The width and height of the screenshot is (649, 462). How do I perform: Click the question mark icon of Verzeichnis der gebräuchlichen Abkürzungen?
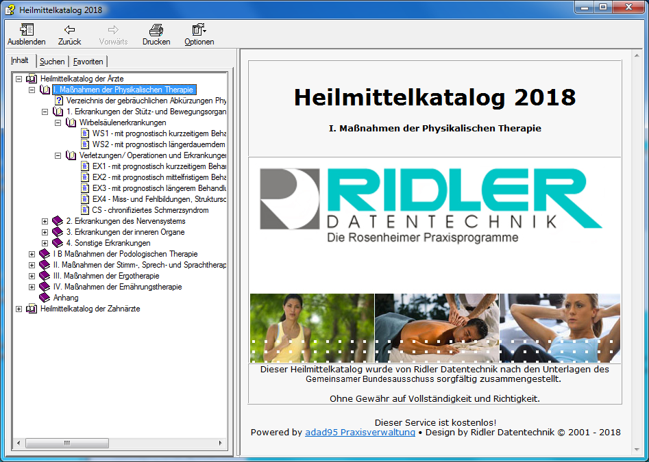point(59,101)
